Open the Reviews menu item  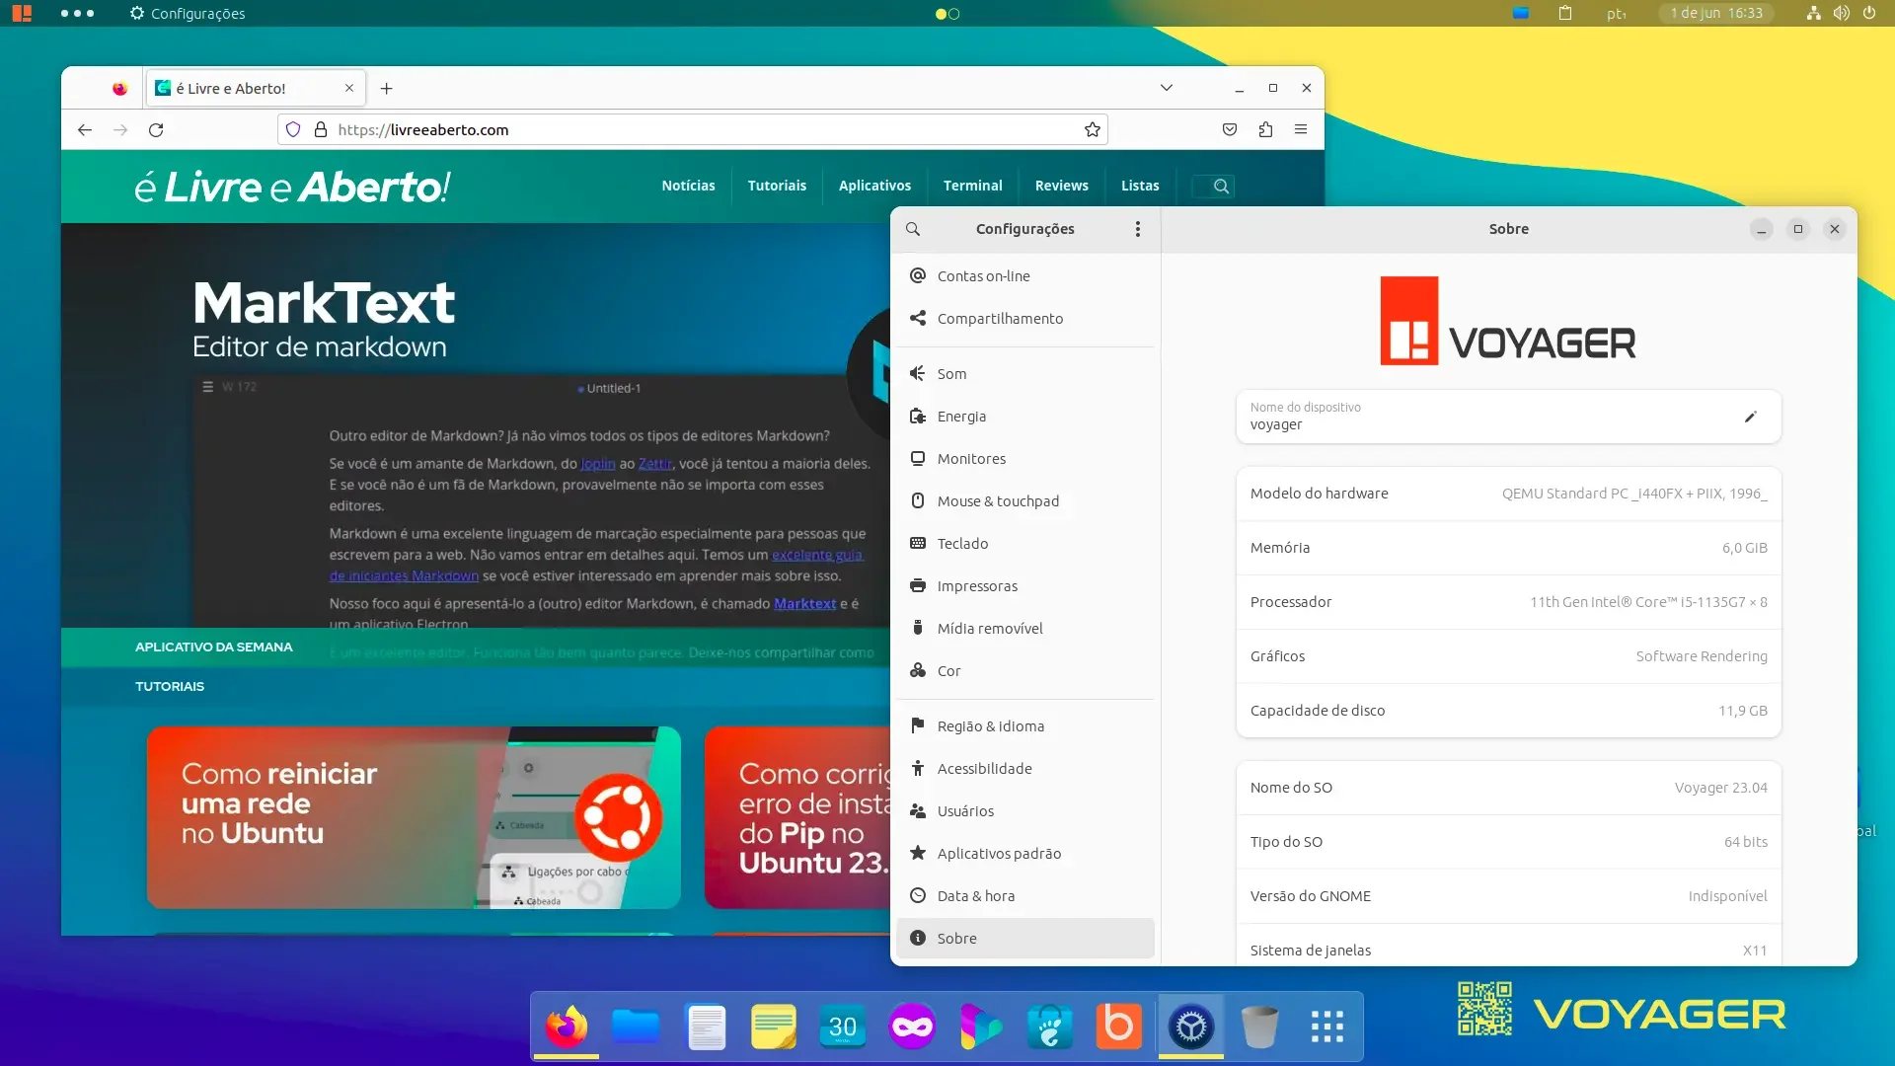[1061, 186]
